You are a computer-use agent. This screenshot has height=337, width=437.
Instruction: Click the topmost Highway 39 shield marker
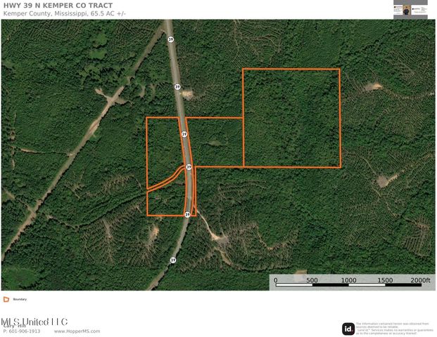coord(170,40)
